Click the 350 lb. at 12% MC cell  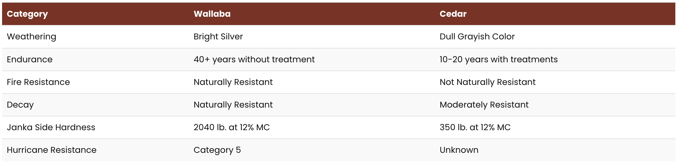[x=475, y=128]
